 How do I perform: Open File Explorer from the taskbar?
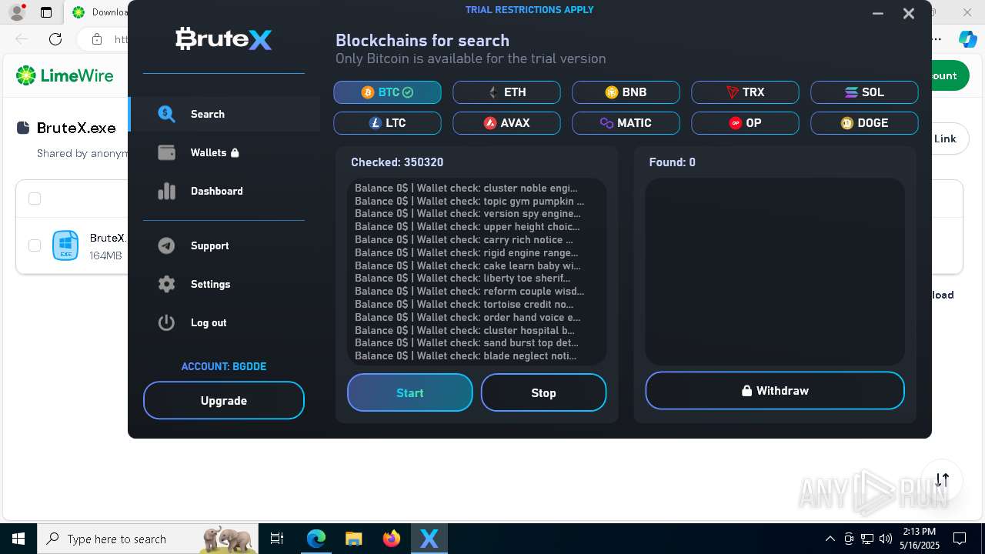click(353, 539)
